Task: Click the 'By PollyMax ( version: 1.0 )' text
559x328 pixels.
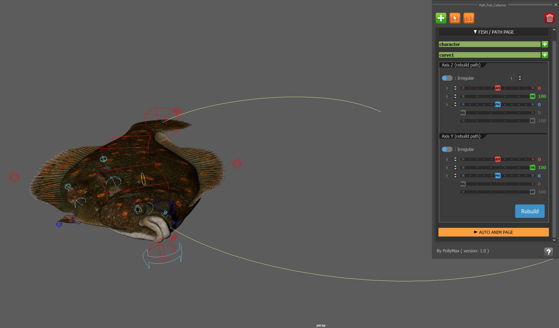Action: pos(463,251)
